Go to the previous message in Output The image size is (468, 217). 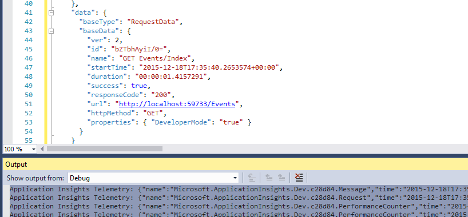coord(269,178)
